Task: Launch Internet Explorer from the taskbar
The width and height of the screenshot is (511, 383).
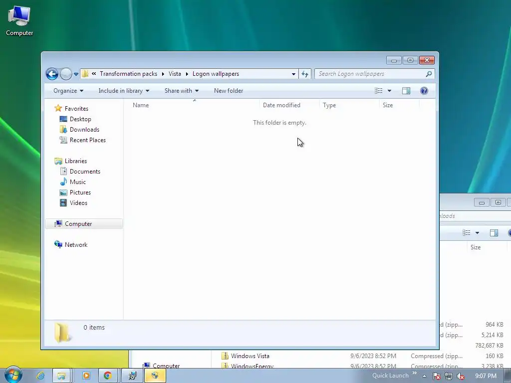Action: (40, 376)
